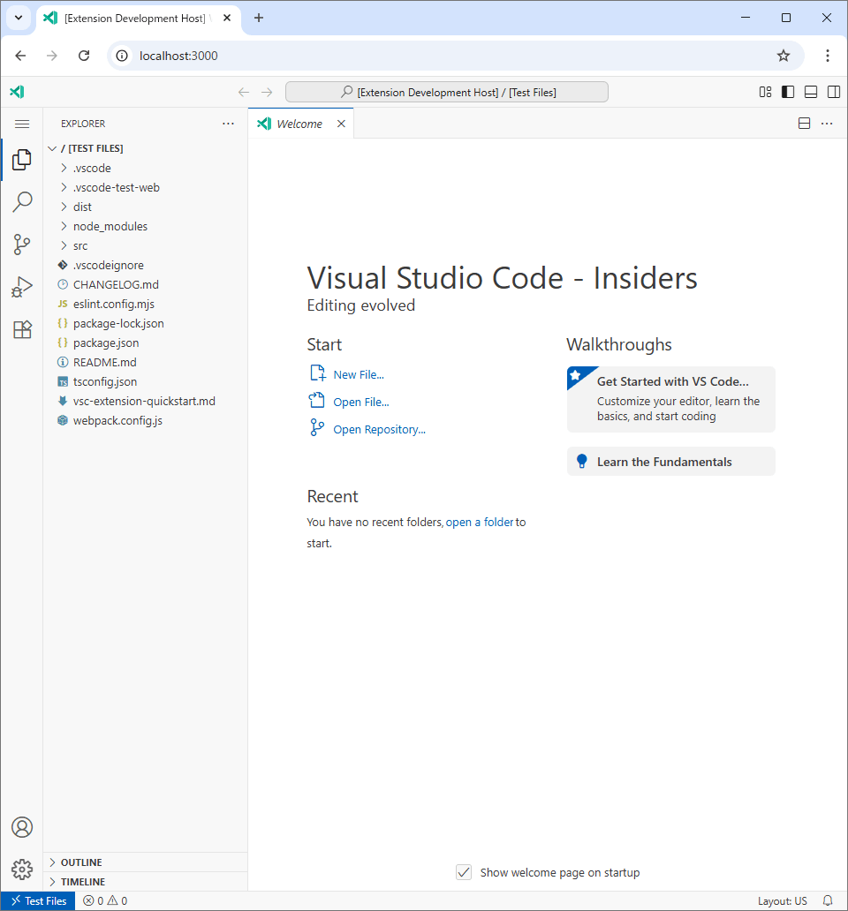Open package.json file
The height and width of the screenshot is (911, 848).
pos(145,343)
